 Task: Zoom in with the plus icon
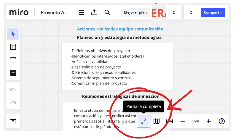click(x=209, y=121)
